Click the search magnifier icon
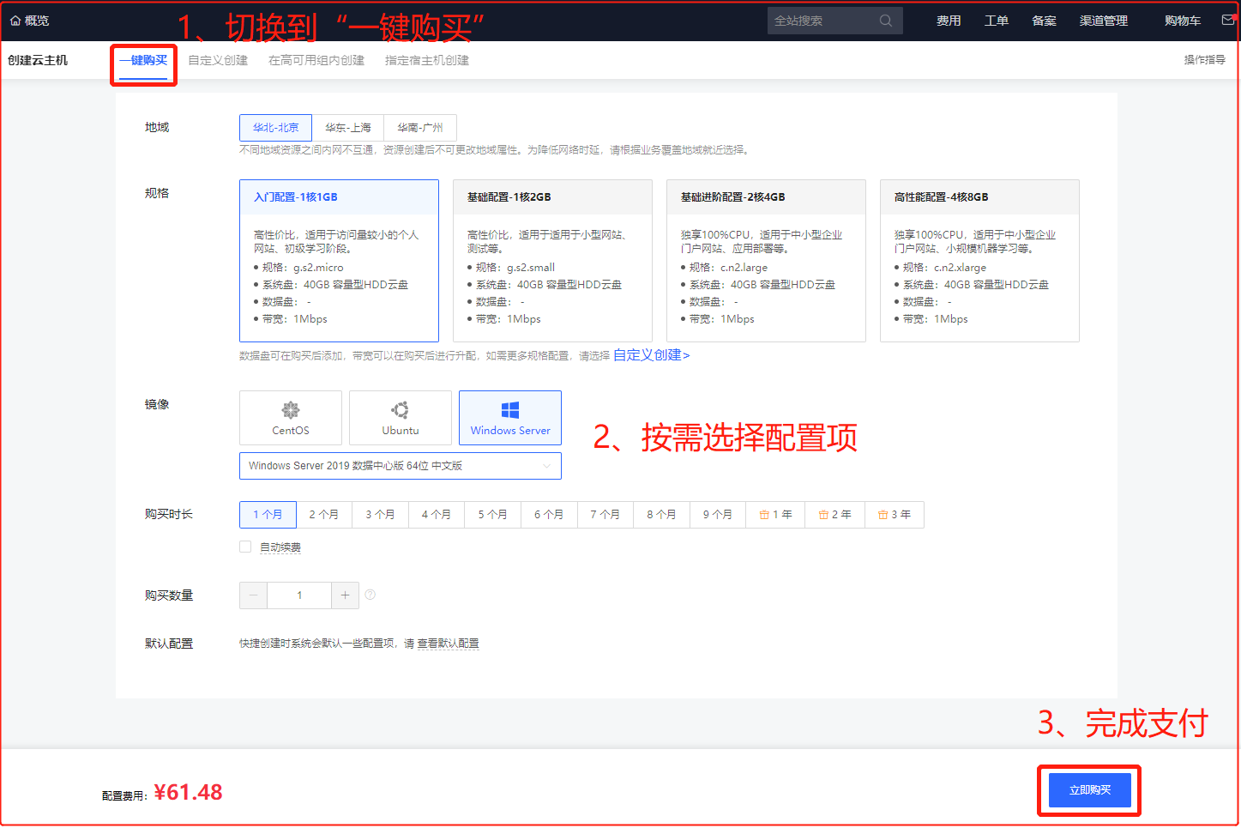 (886, 21)
